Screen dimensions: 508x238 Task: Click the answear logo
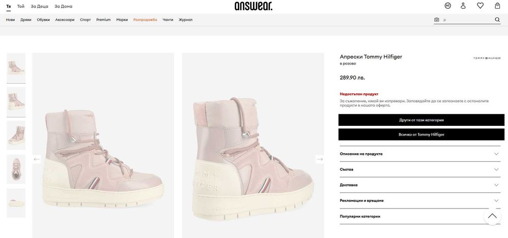[x=253, y=6]
